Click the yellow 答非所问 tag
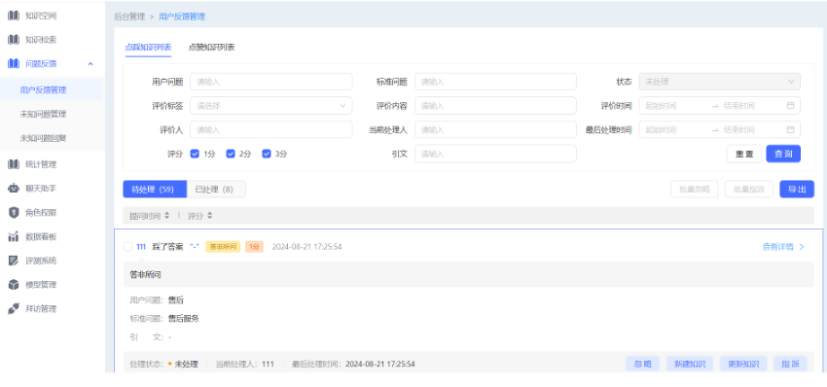Screen dimensions: 827x387 pos(223,246)
